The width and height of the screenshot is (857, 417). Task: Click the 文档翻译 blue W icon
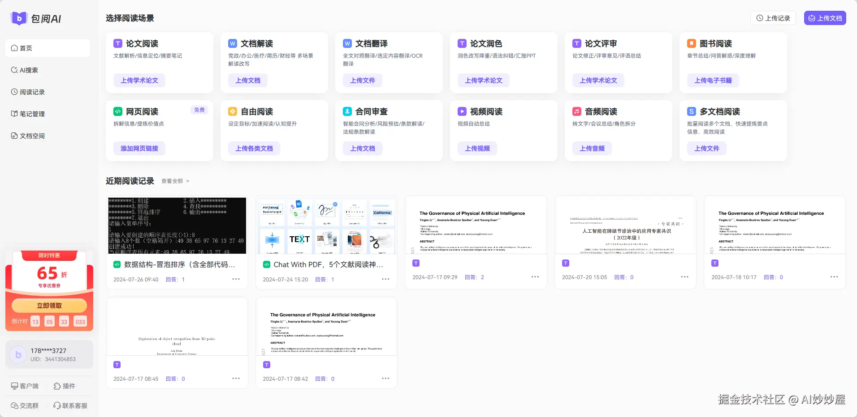(347, 43)
